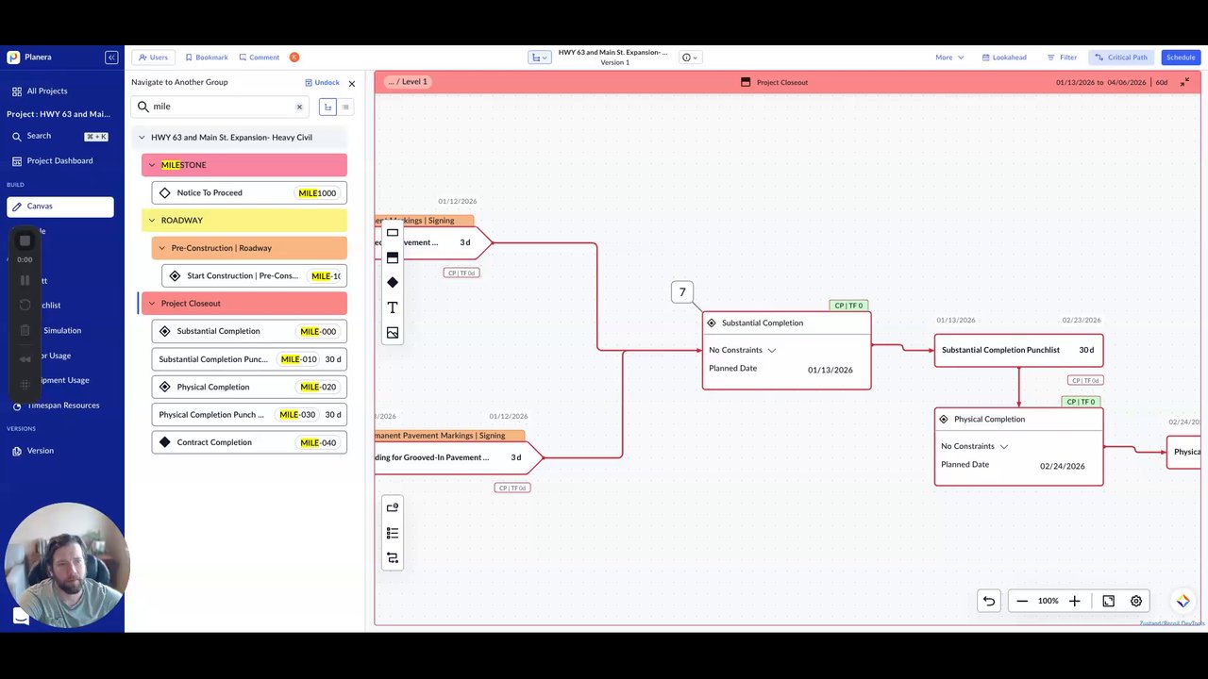Viewport: 1208px width, 679px height.
Task: Click the swap arrows tool in lower palette
Action: click(393, 558)
